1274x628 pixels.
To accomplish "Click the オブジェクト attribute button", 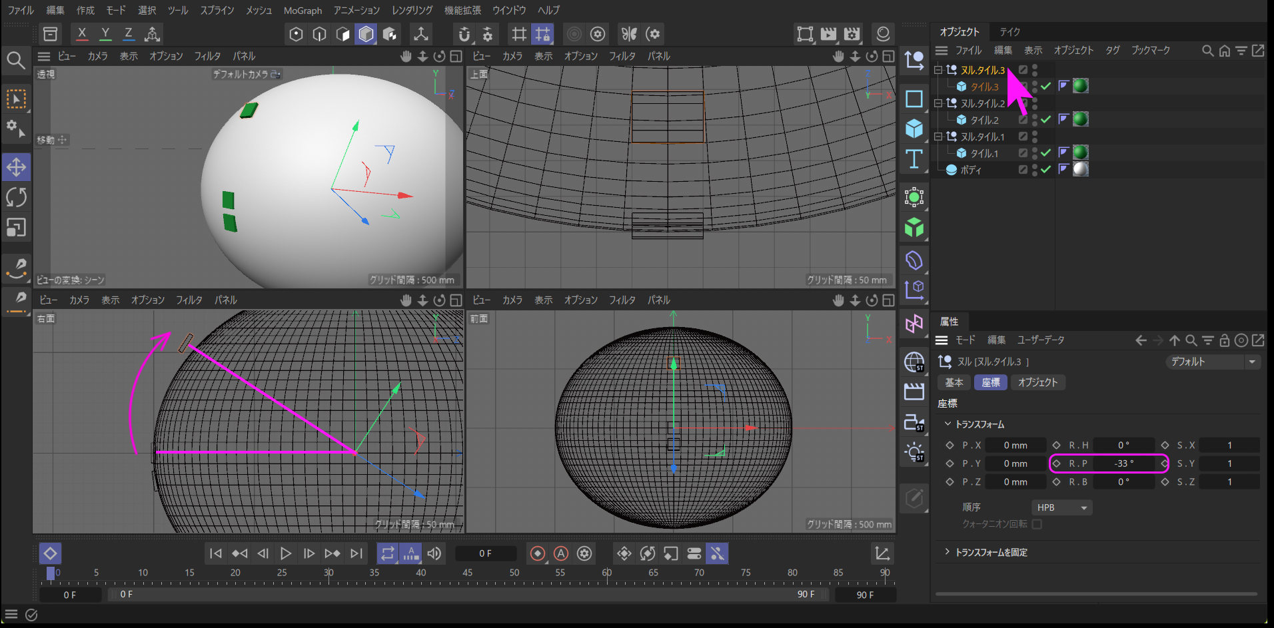I will 1037,382.
